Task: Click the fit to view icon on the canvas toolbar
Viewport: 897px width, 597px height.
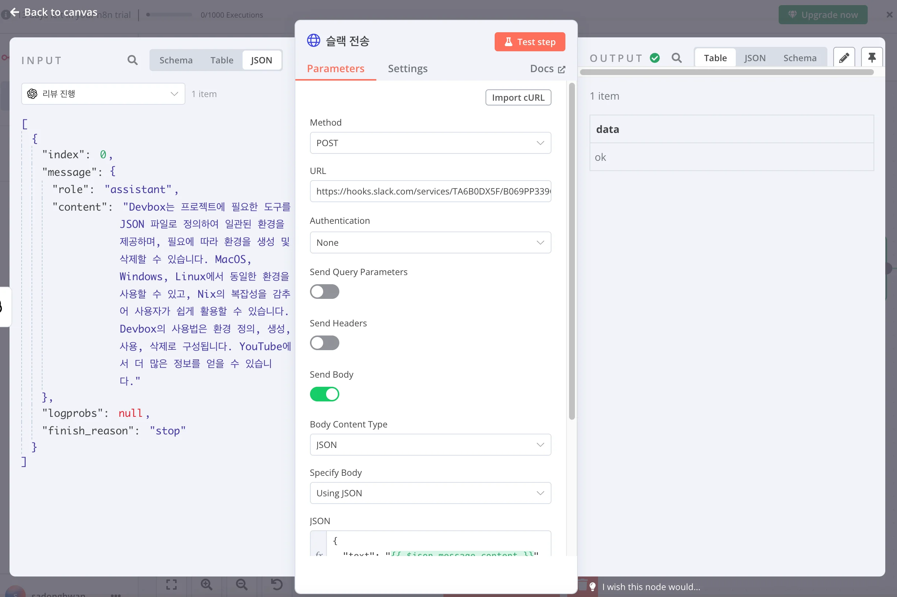Action: pos(171,585)
